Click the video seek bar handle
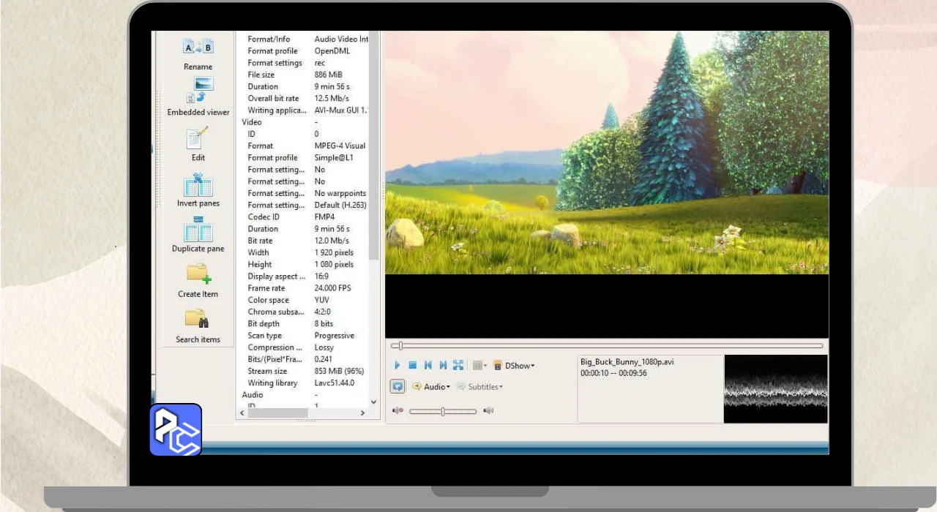937x512 pixels. (x=400, y=346)
